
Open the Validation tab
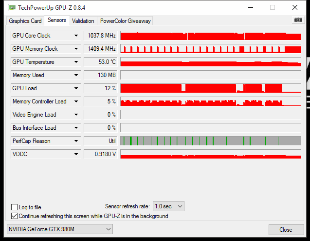coord(83,21)
